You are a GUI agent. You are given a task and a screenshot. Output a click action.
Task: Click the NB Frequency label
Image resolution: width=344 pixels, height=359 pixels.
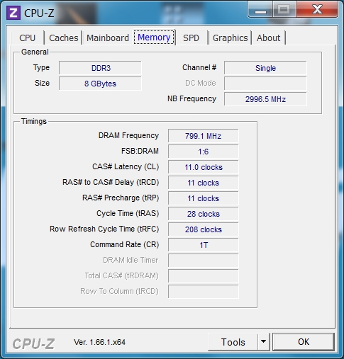[x=192, y=98]
